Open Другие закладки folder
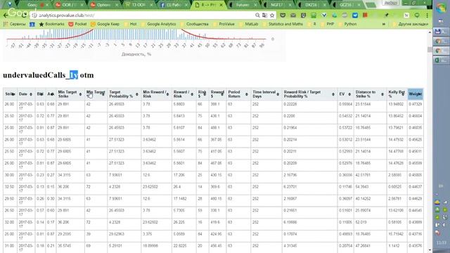 coord(411,24)
